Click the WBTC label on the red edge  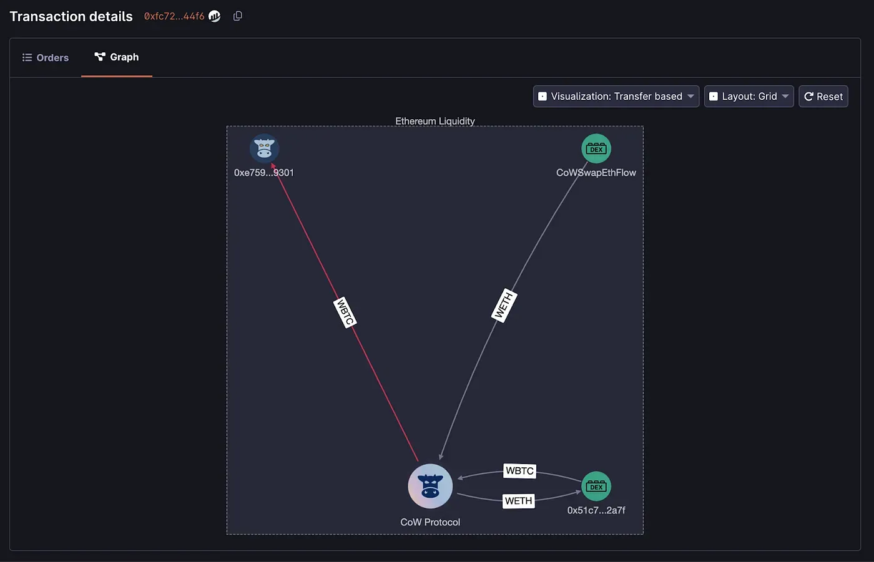click(x=345, y=312)
